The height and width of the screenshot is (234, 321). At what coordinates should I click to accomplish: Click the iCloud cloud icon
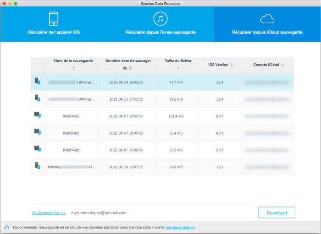point(267,19)
